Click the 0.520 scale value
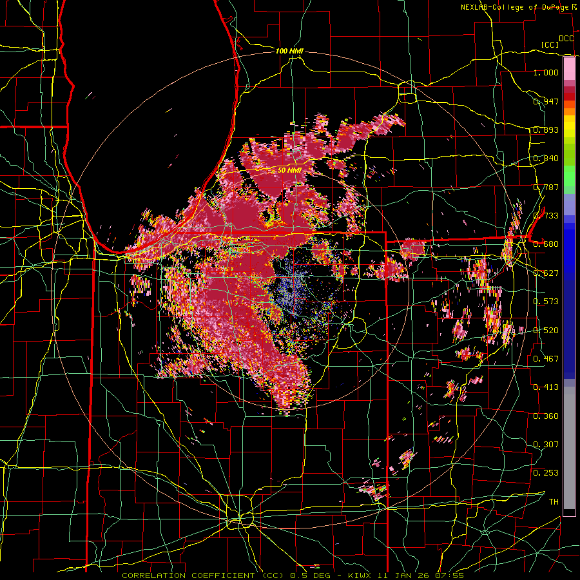 click(546, 331)
